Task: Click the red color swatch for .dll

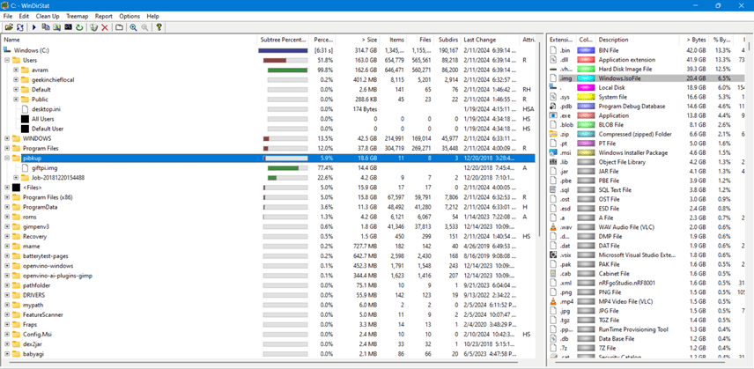Action: [586, 60]
